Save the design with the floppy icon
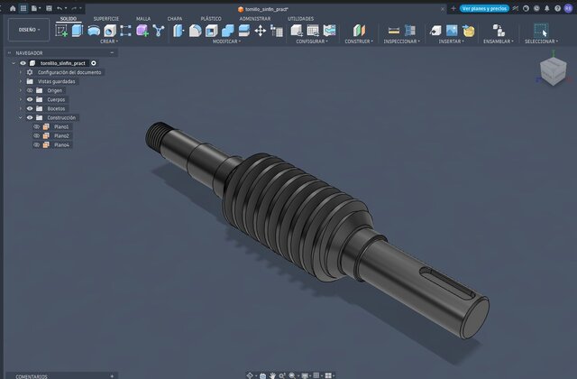Screen dimensions: 577x379 [49, 8]
